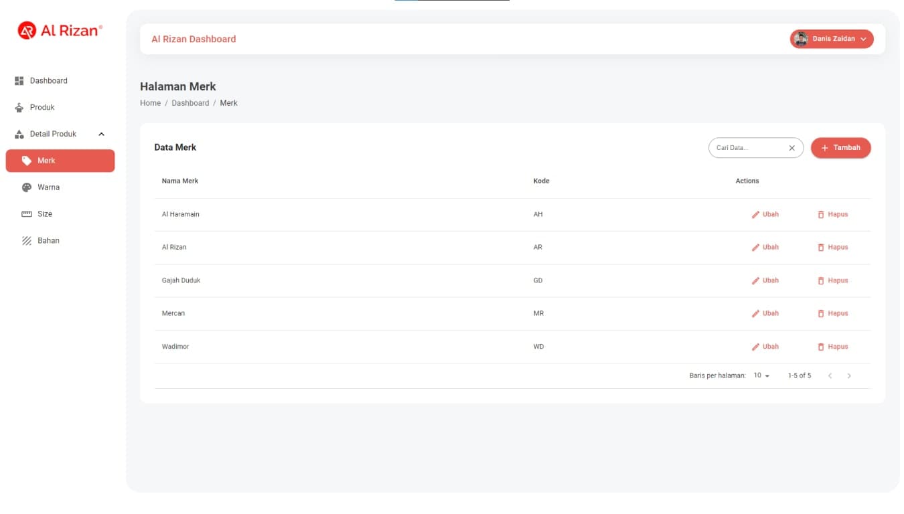Click the pencil icon for Mercan
This screenshot has width=904, height=514.
[x=755, y=314]
